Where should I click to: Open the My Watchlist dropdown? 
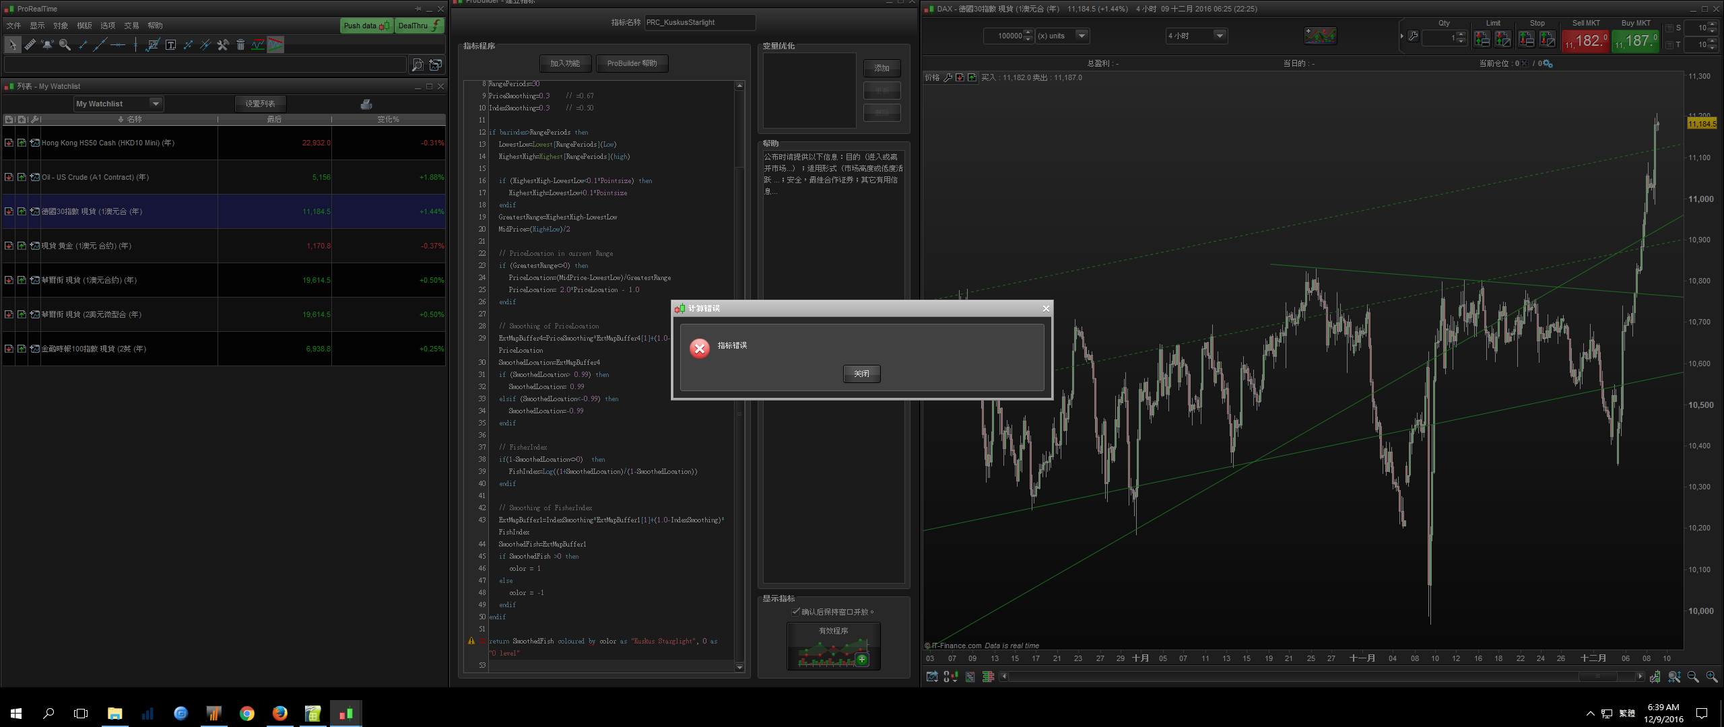156,104
